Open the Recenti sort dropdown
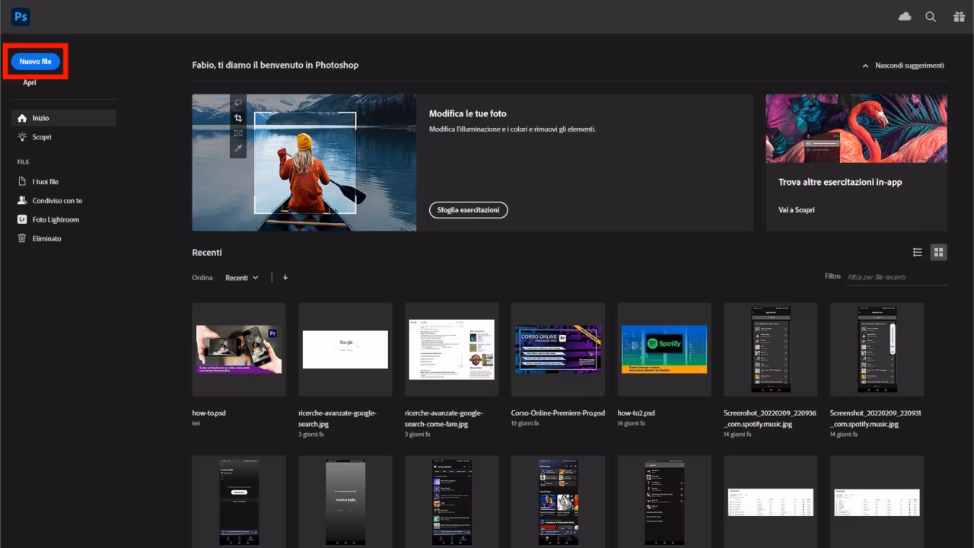The height and width of the screenshot is (548, 974). click(x=240, y=277)
